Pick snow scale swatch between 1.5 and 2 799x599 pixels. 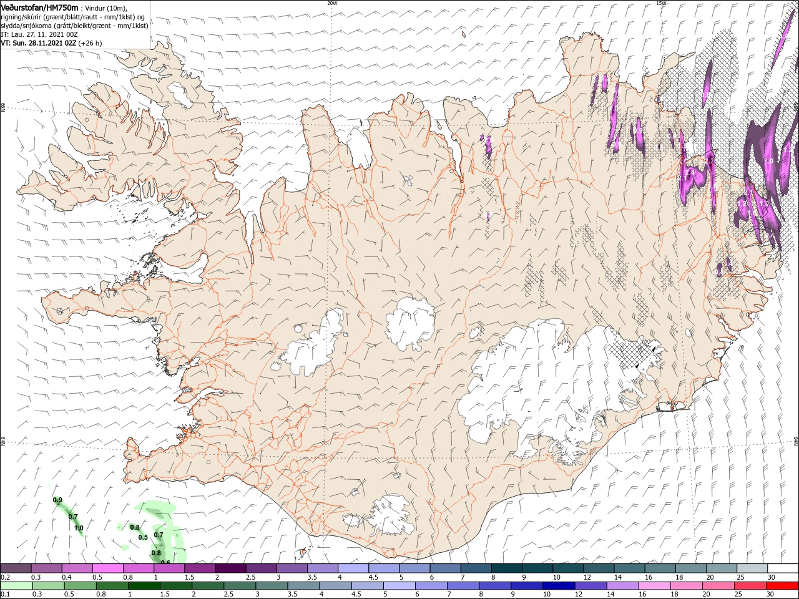199,568
